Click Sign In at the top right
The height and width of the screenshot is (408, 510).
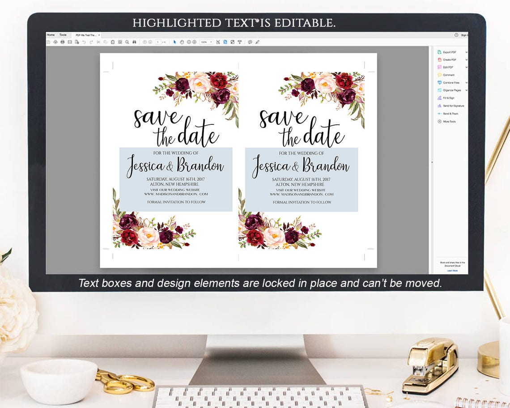click(x=463, y=35)
